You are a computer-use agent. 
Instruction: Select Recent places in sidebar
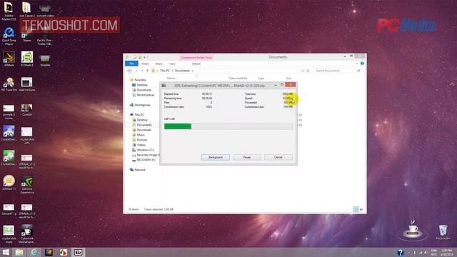point(145,95)
